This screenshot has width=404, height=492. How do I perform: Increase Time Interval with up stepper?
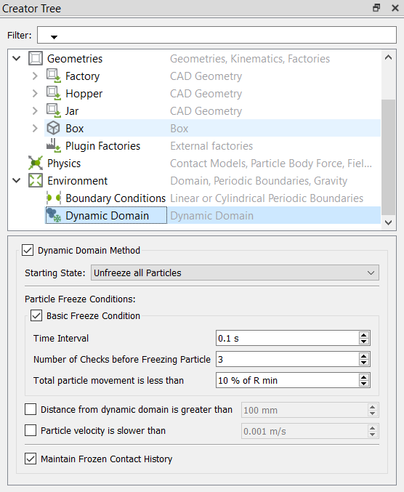364,335
